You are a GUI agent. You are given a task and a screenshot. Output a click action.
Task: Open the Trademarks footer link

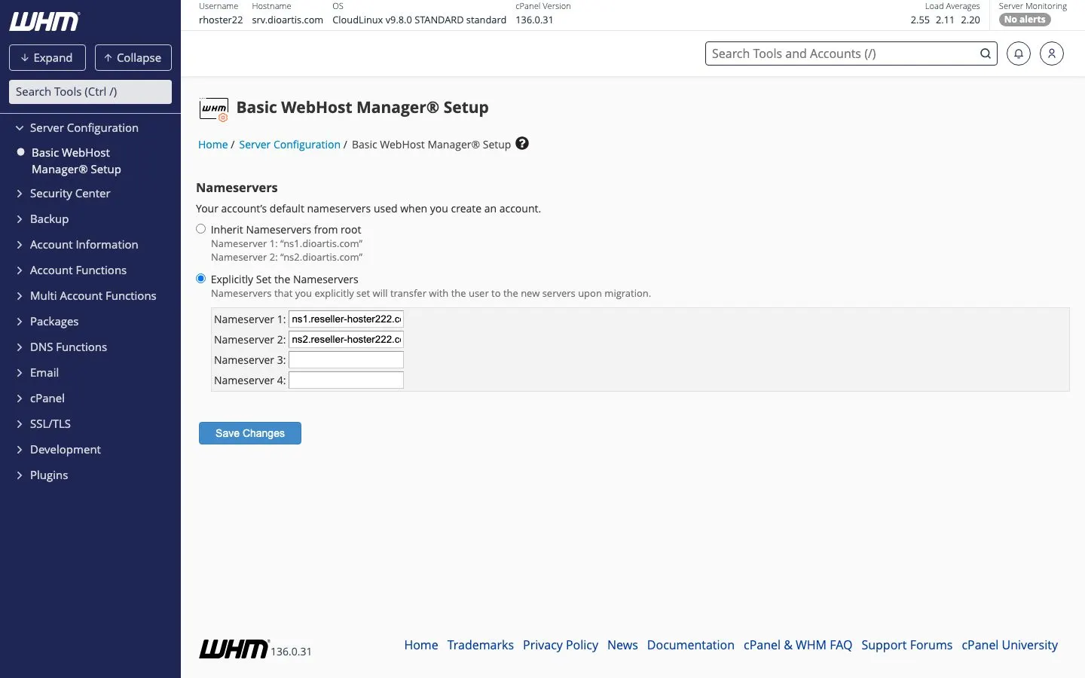(481, 645)
